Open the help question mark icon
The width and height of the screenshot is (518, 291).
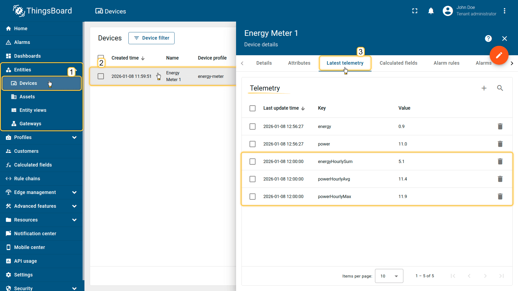[x=488, y=39]
